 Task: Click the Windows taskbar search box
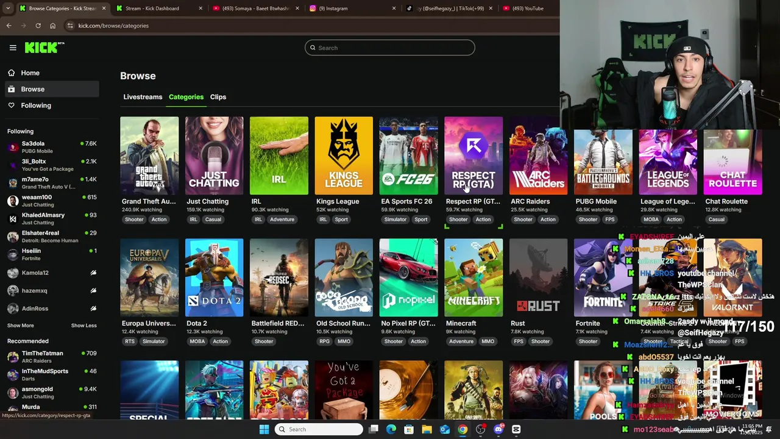pyautogui.click(x=318, y=429)
